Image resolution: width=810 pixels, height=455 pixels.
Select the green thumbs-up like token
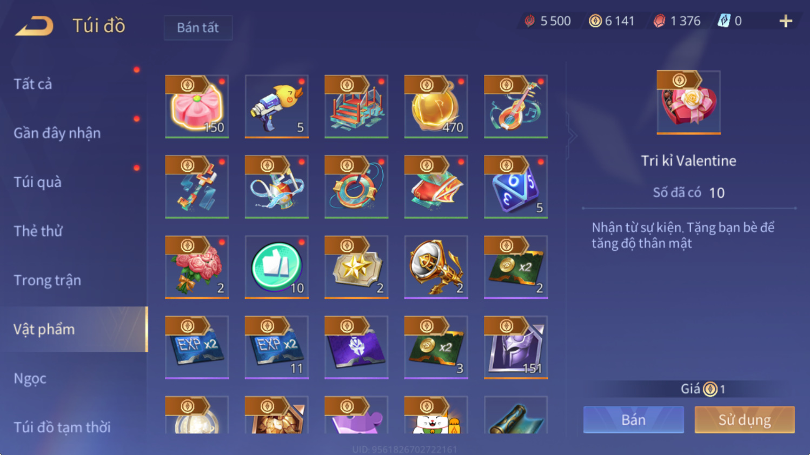pos(277,267)
